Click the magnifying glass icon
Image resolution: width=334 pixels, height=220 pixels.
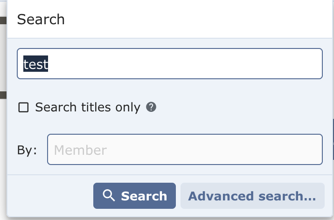click(109, 196)
